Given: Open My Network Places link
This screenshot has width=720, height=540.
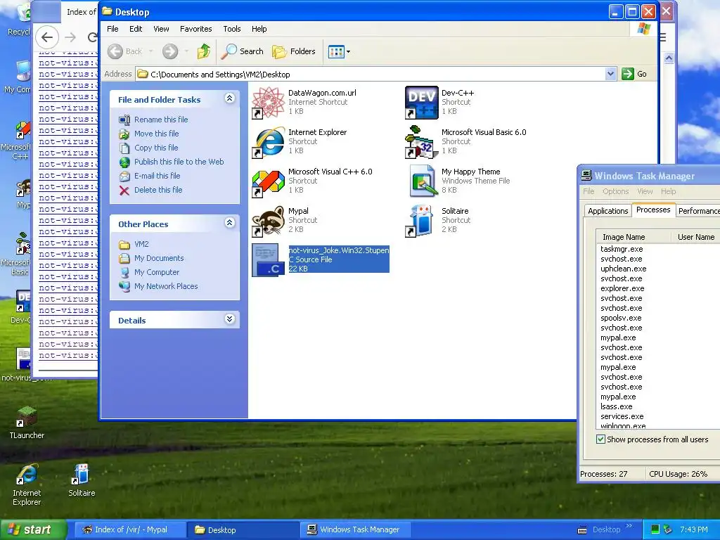Looking at the screenshot, I should click(166, 286).
